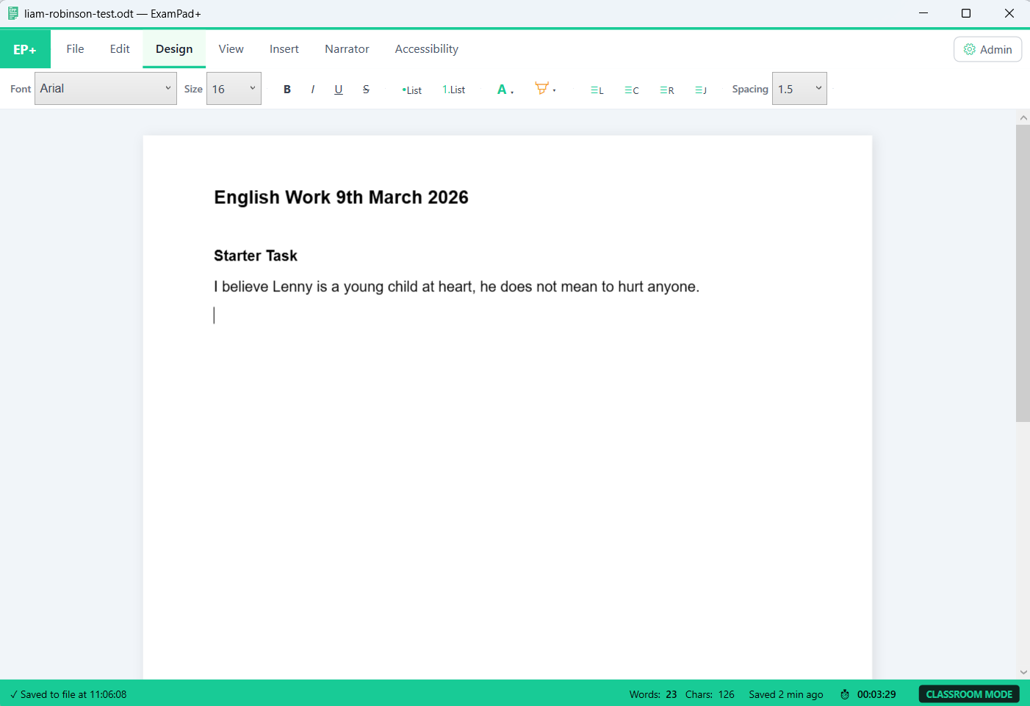1030x706 pixels.
Task: Center-align the paragraph
Action: (631, 89)
